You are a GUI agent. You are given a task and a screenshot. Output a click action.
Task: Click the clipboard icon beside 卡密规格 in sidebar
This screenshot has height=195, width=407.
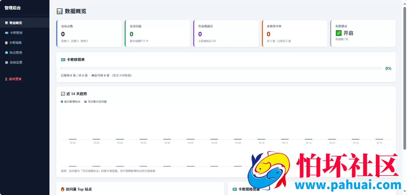tap(7, 43)
